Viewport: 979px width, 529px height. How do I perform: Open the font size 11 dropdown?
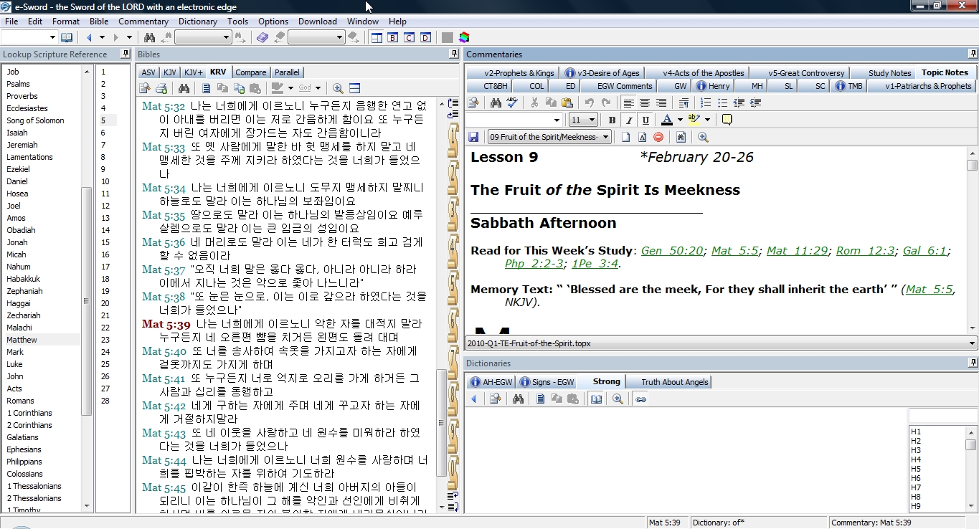(x=592, y=120)
